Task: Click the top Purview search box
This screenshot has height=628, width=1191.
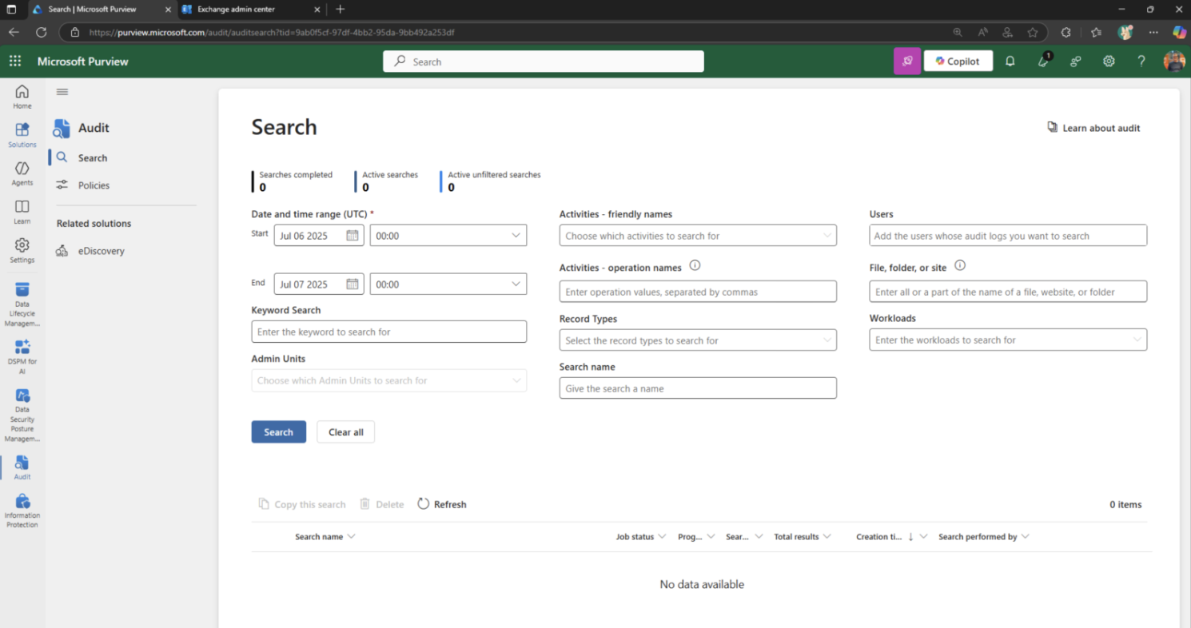Action: pyautogui.click(x=544, y=62)
